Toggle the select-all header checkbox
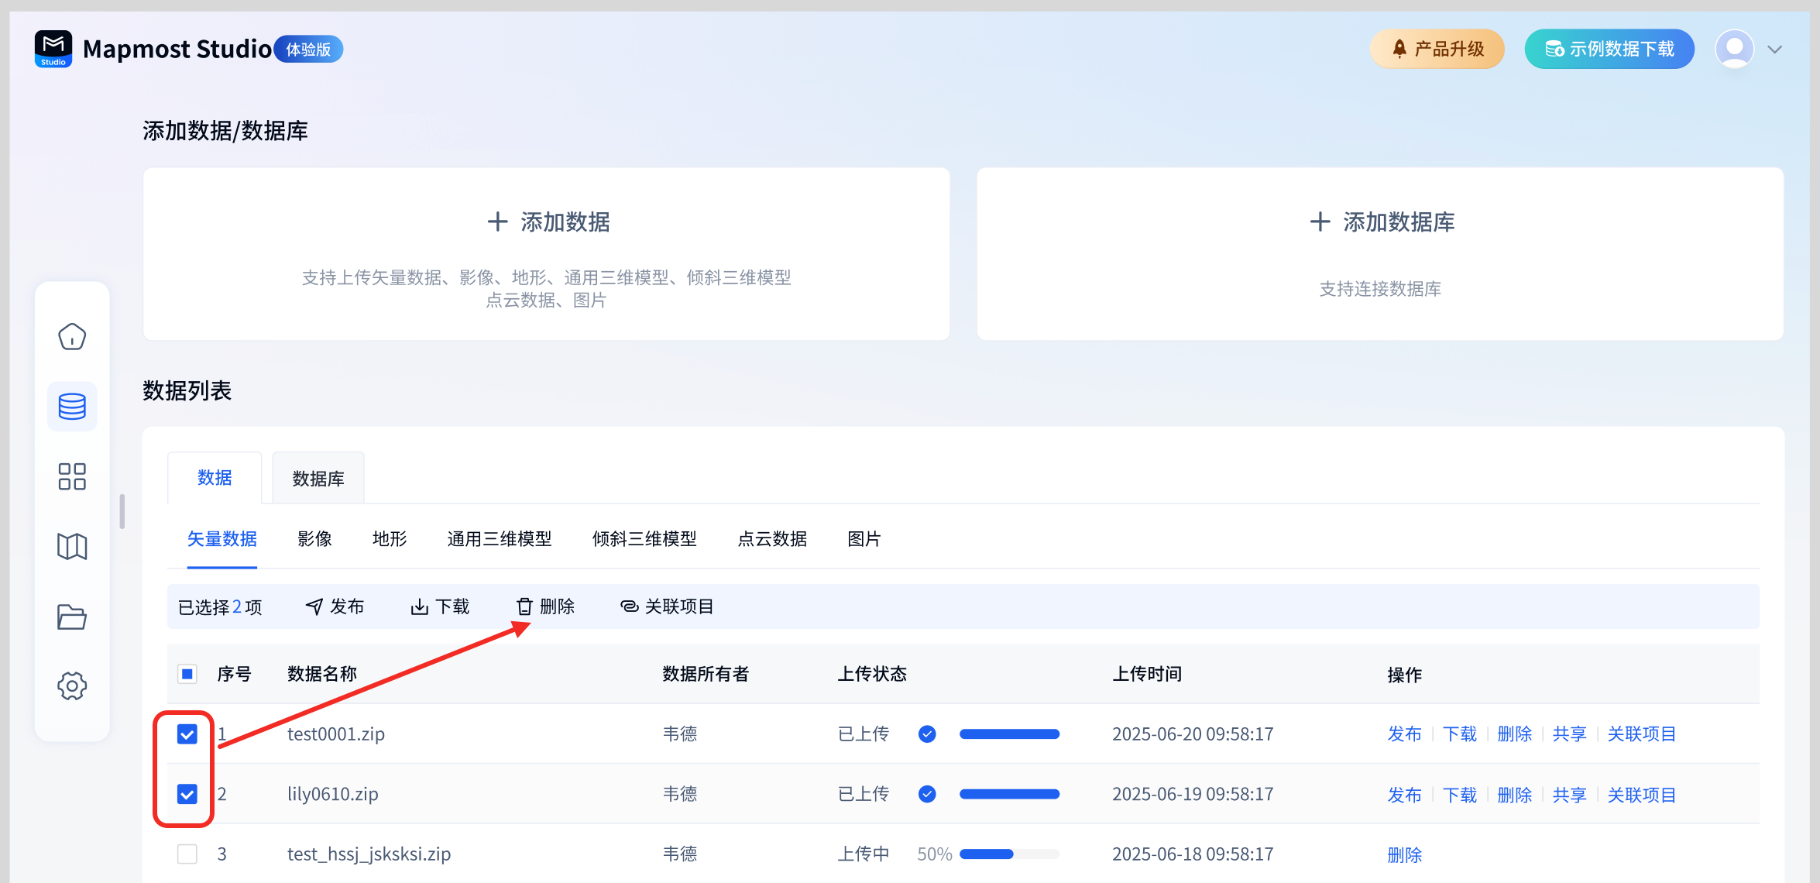Viewport: 1820px width, 883px height. click(x=187, y=674)
